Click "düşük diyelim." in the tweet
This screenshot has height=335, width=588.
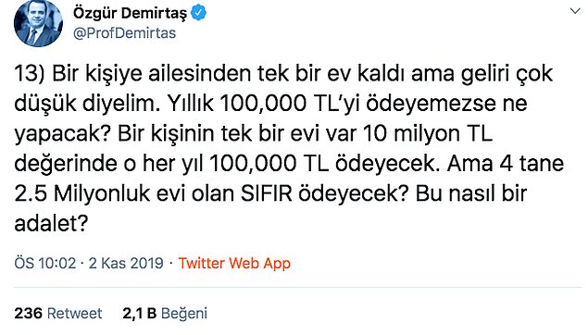click(x=87, y=104)
